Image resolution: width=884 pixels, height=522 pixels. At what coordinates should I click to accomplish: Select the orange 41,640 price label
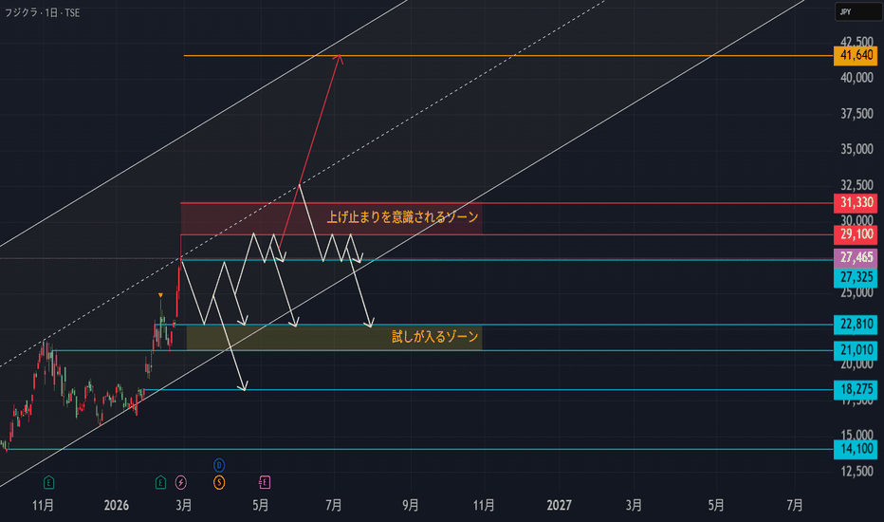point(856,55)
